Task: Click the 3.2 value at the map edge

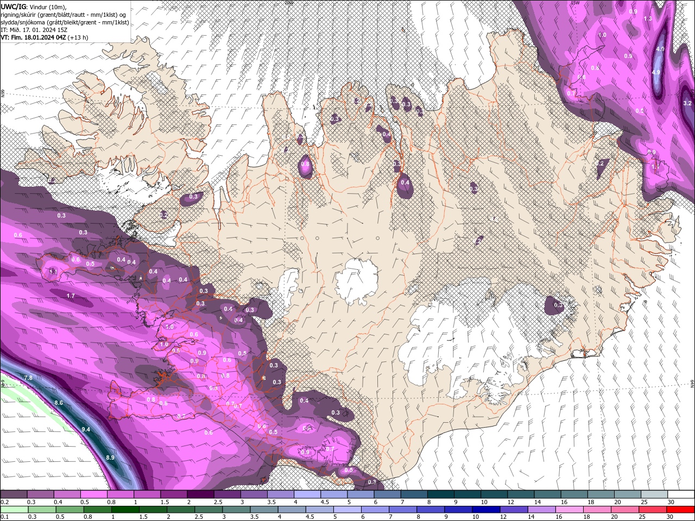Action: [x=687, y=103]
